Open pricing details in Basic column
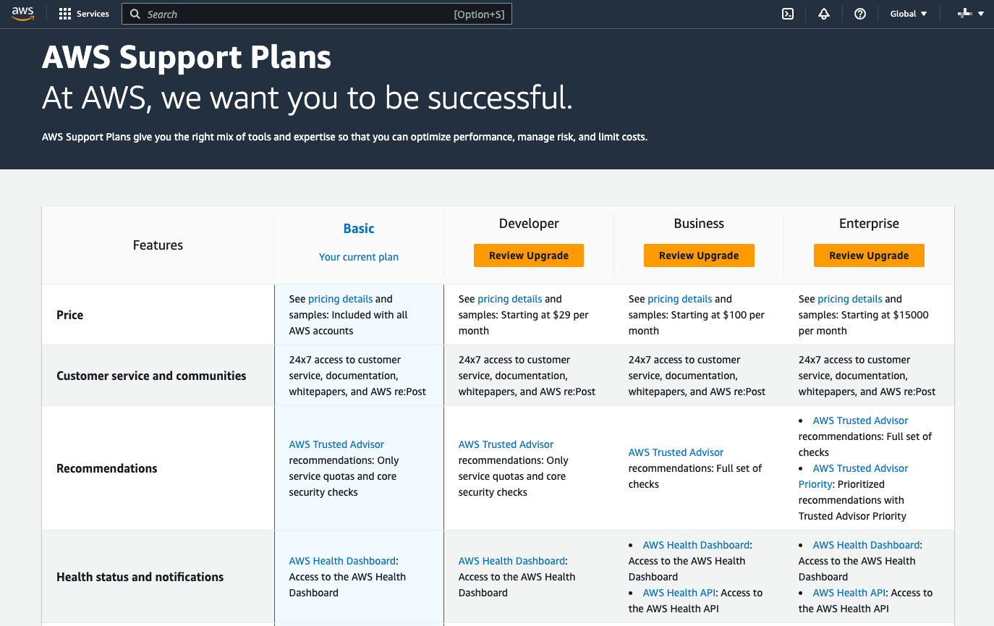The image size is (994, 626). (341, 299)
